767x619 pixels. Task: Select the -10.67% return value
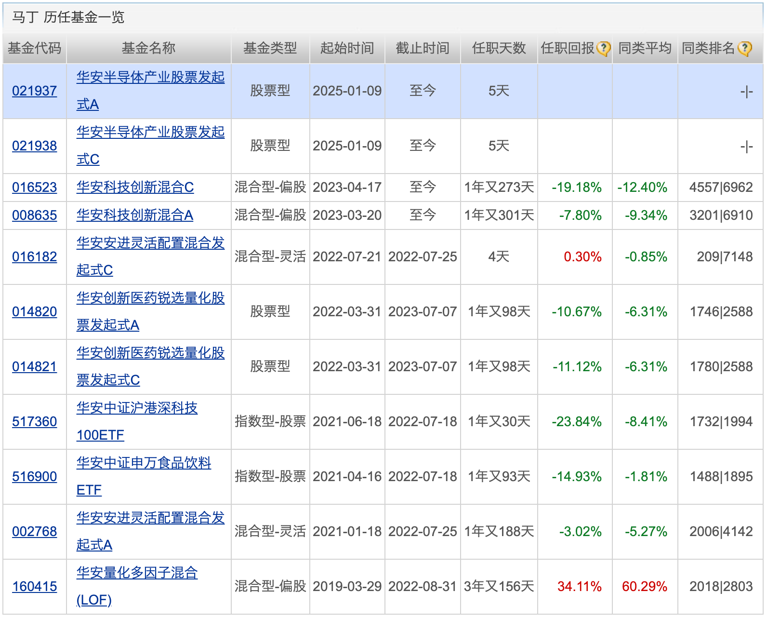pos(577,312)
